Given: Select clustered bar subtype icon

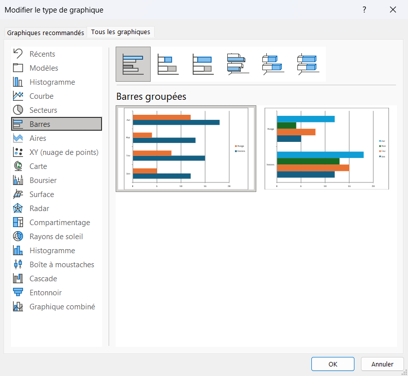Looking at the screenshot, I should 133,64.
